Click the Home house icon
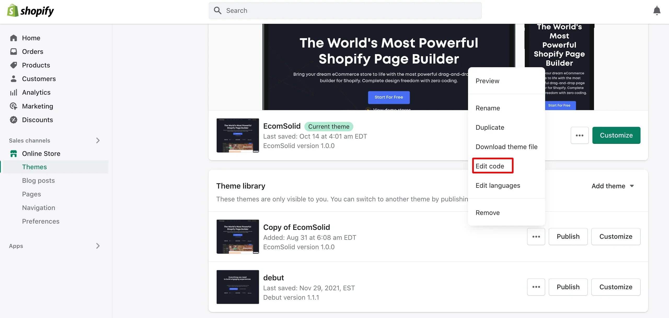Image resolution: width=669 pixels, height=318 pixels. [14, 38]
